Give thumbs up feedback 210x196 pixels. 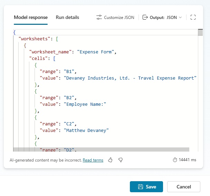pos(111,160)
